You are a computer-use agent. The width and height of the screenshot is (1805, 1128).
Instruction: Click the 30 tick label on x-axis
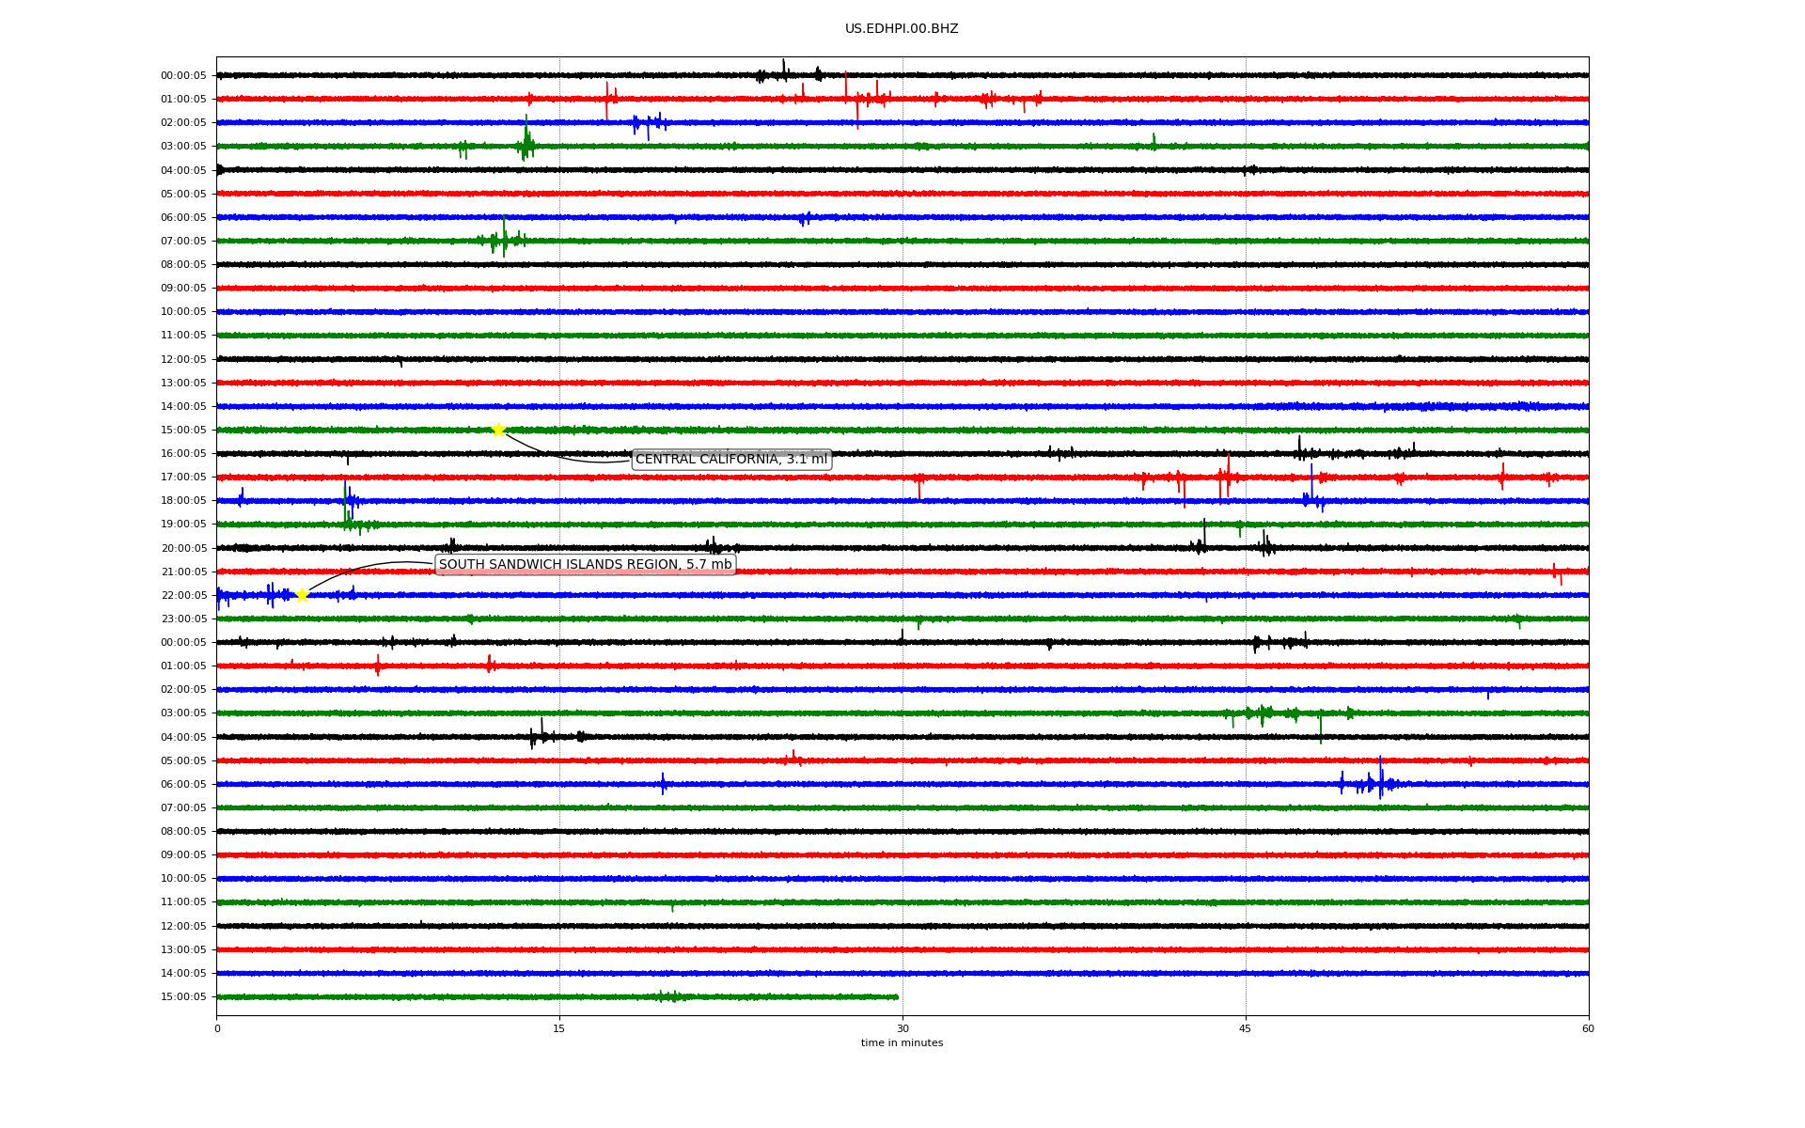coord(902,1028)
